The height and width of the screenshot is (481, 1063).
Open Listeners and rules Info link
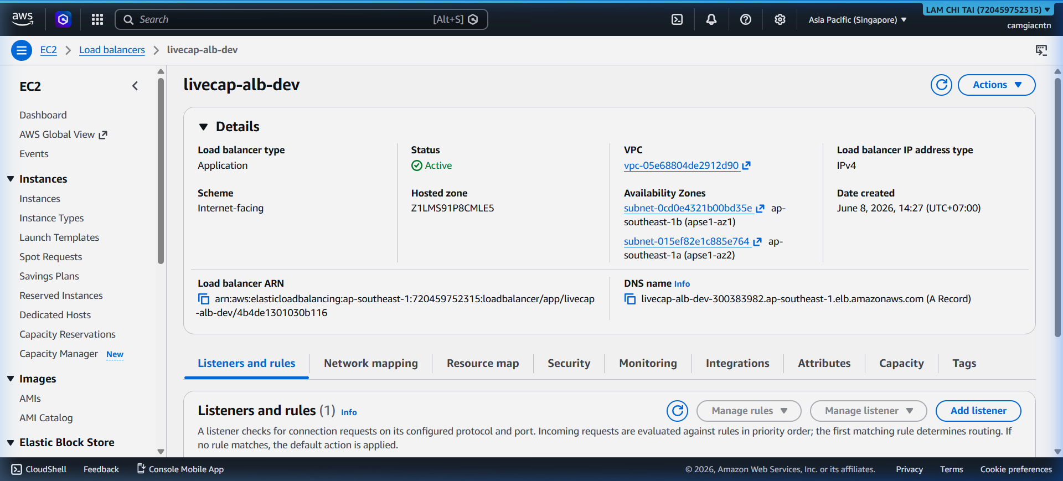[x=349, y=412]
